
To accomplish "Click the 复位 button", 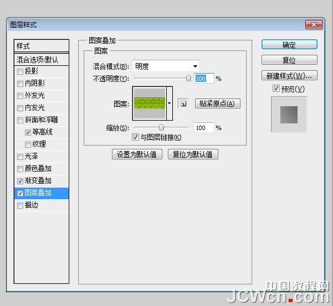I will click(289, 60).
